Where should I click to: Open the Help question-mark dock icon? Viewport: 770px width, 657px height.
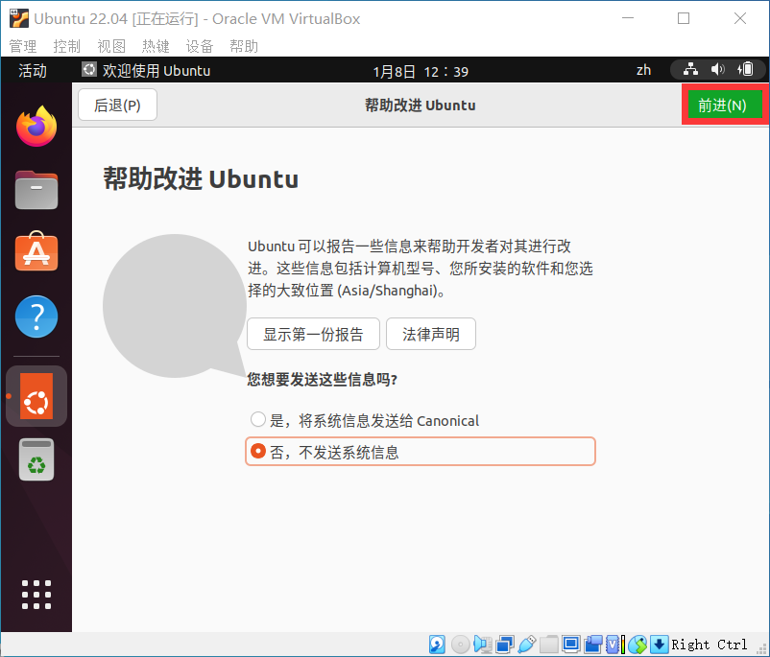(36, 317)
